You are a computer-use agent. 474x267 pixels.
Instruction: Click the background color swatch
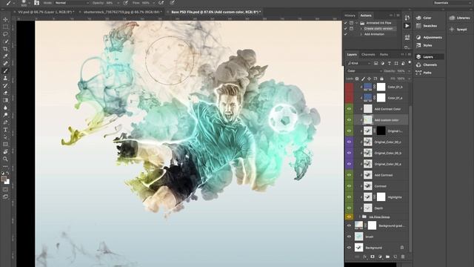(x=7, y=182)
